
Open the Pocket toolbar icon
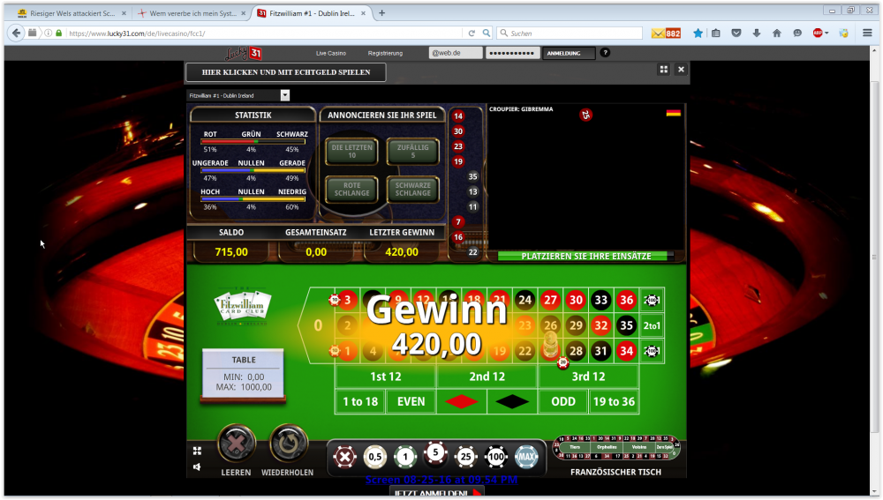pos(736,34)
